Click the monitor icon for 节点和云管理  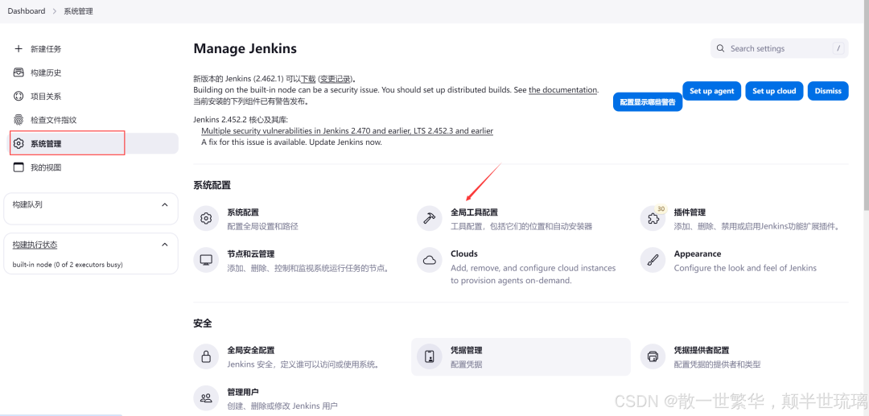(x=206, y=261)
